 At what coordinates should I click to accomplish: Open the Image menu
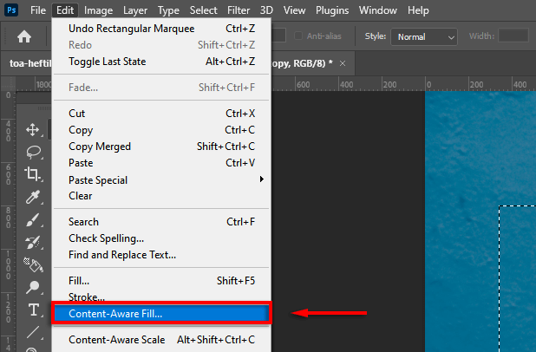(99, 10)
